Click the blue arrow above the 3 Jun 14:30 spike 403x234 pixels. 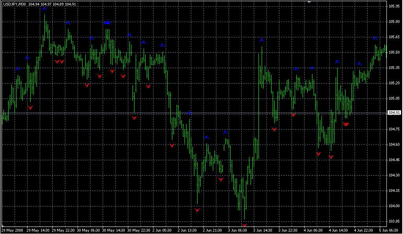[x=261, y=40]
